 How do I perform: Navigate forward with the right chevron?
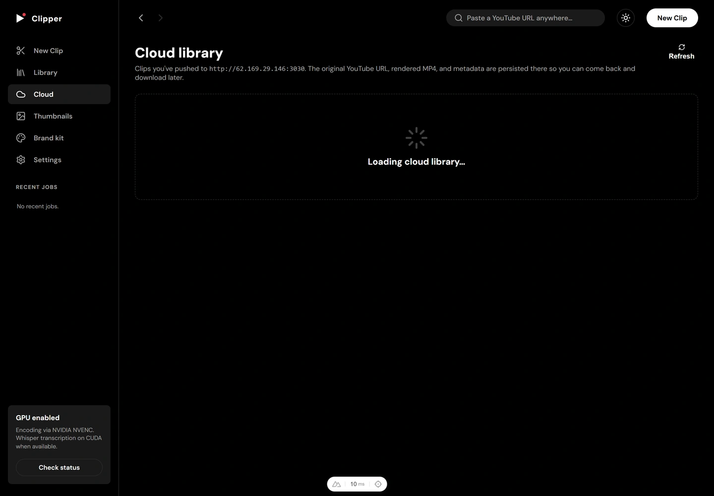(160, 18)
